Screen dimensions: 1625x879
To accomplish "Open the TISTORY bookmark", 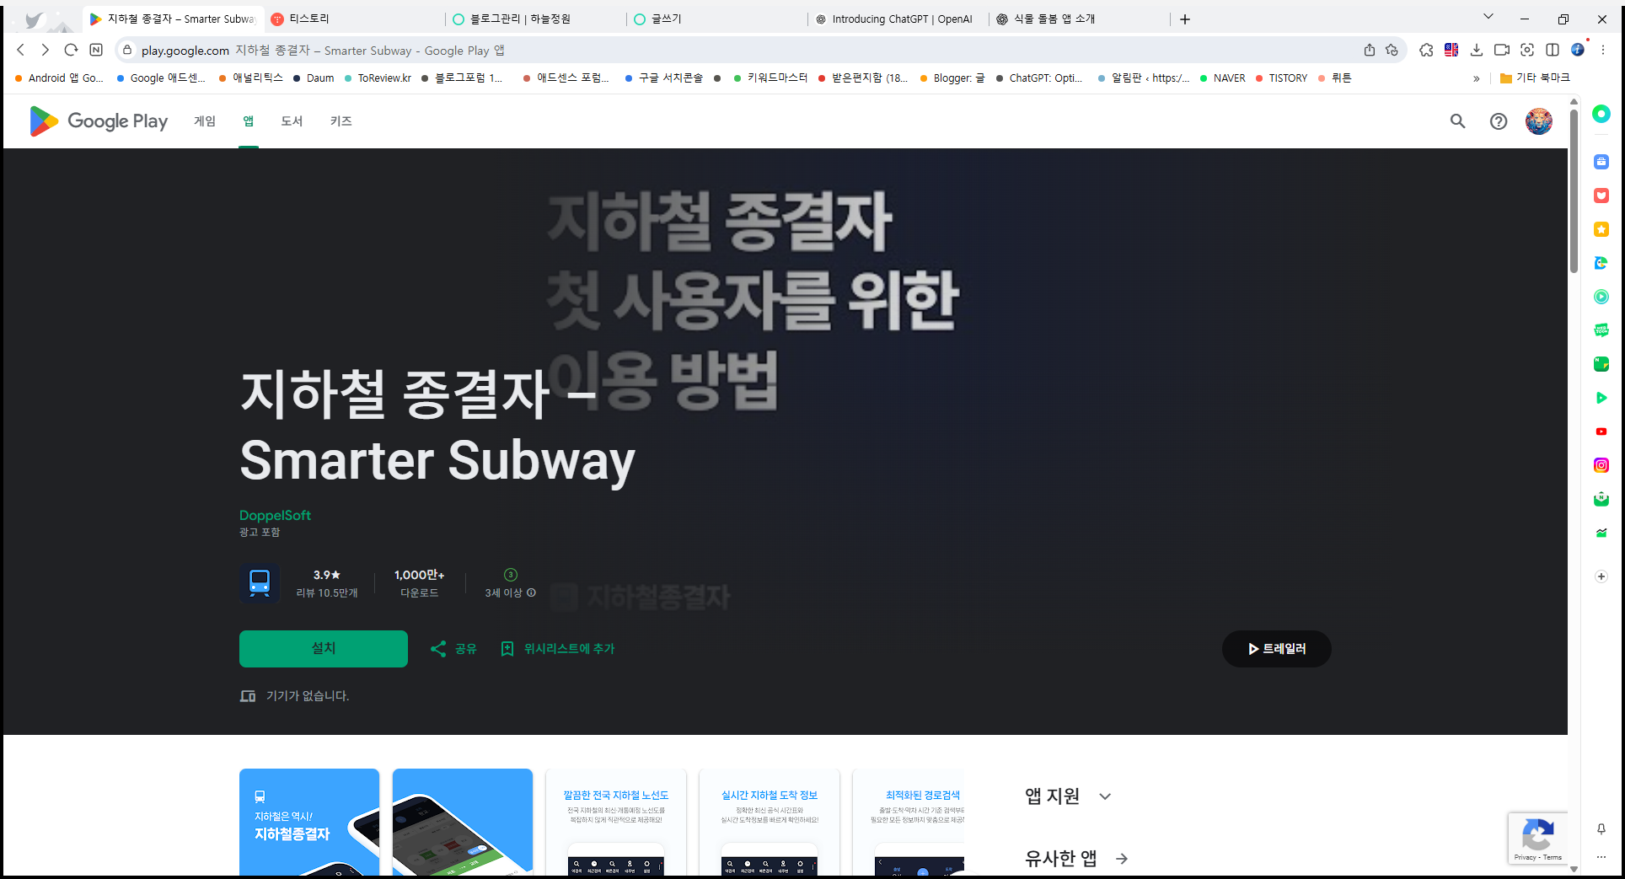I will [1281, 78].
